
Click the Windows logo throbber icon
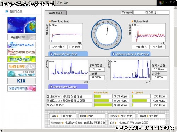coord(161,2)
